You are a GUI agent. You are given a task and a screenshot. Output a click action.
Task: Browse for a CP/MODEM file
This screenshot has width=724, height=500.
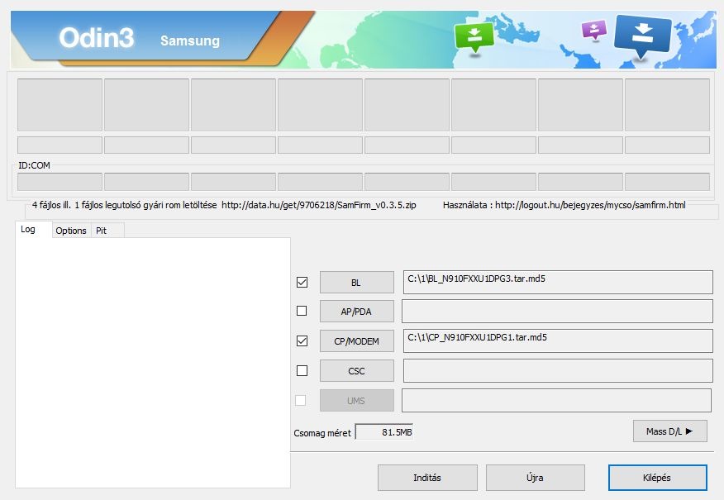pos(356,341)
